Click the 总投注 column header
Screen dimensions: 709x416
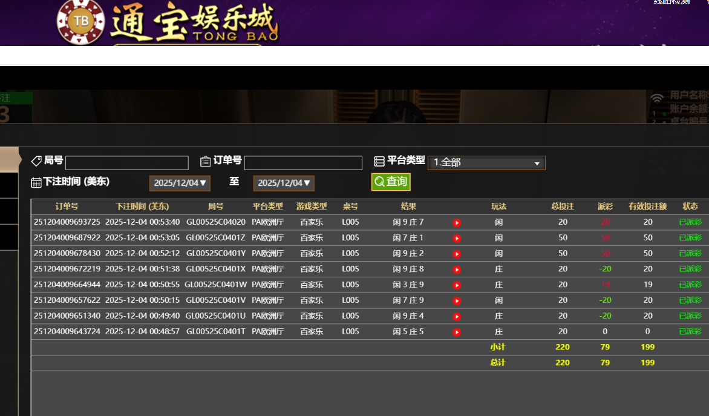click(563, 206)
